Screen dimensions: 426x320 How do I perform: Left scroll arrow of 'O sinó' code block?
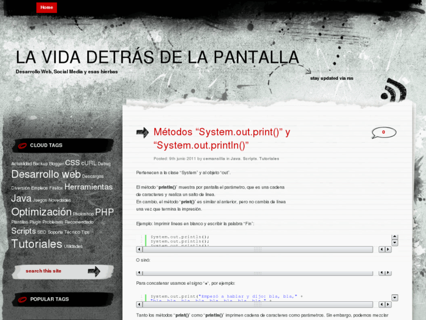[139, 272]
